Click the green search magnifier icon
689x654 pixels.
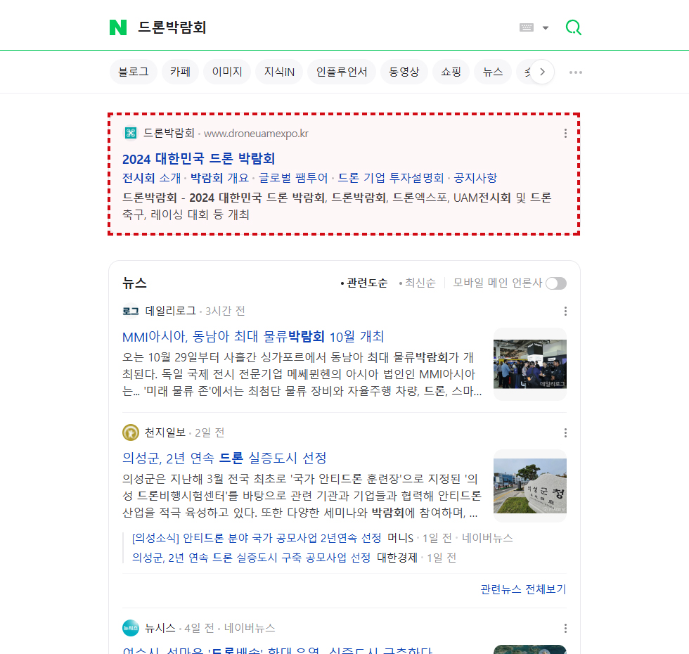[x=574, y=27]
